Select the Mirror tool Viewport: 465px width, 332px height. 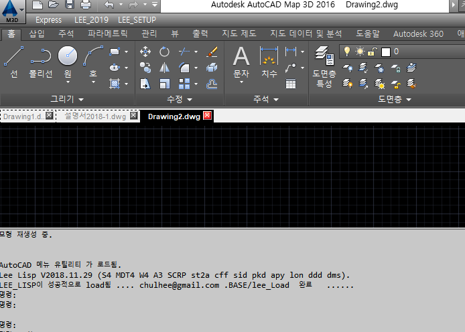(x=164, y=68)
